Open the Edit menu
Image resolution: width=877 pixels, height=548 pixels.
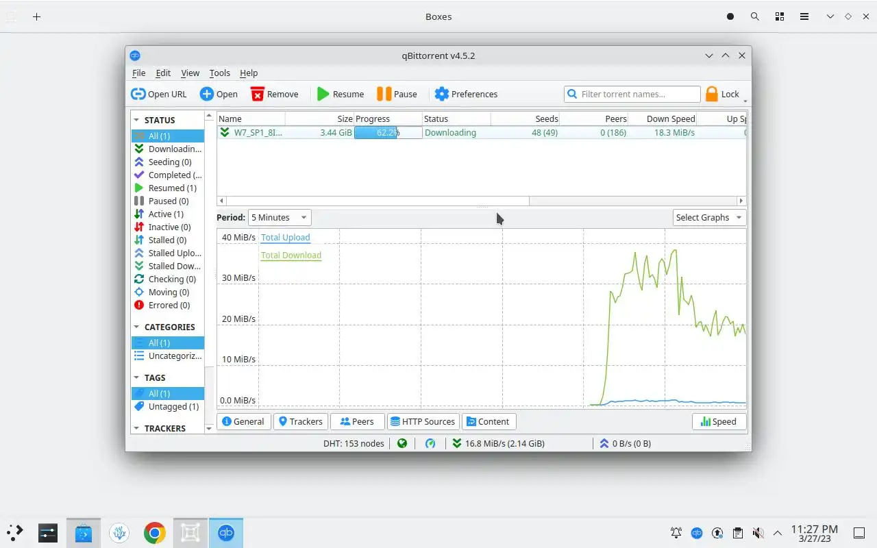click(x=163, y=73)
